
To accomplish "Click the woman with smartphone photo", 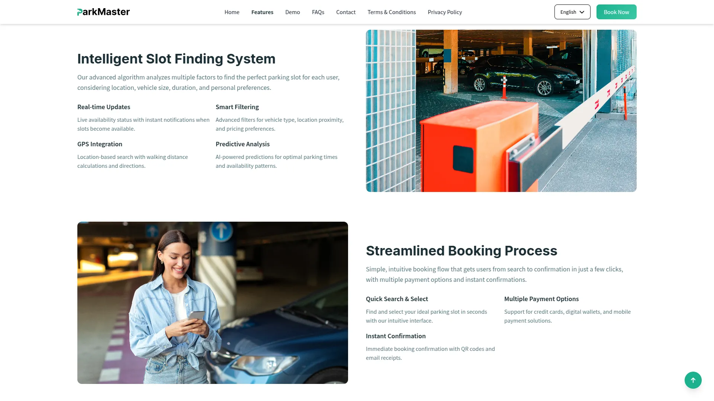I will tap(212, 302).
